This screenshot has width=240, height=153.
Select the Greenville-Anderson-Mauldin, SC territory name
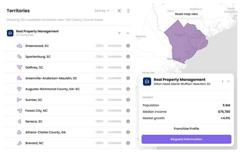click(51, 78)
